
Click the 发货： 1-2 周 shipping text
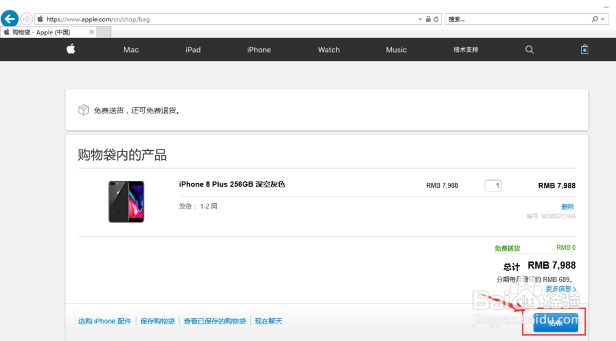click(x=198, y=206)
